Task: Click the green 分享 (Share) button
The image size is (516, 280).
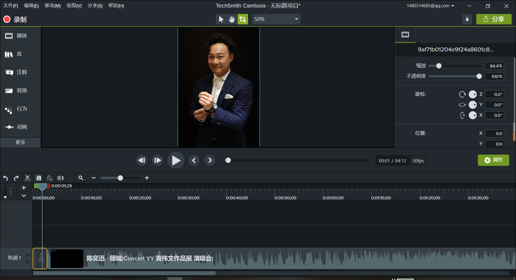Action: 494,19
